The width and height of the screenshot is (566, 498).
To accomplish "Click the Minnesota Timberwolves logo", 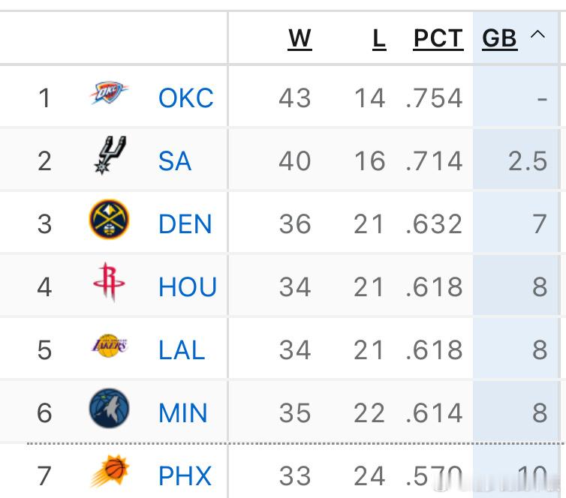I will (109, 409).
